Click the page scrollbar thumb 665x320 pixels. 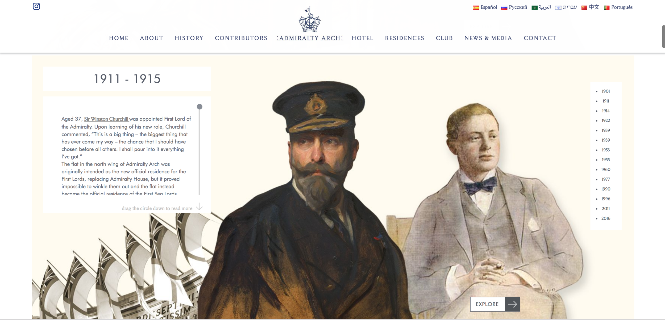[663, 36]
